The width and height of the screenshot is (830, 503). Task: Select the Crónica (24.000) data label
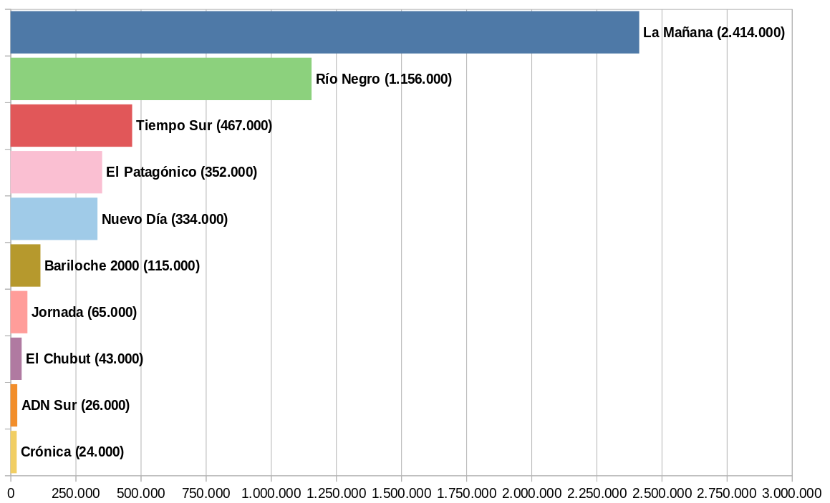[x=72, y=451]
